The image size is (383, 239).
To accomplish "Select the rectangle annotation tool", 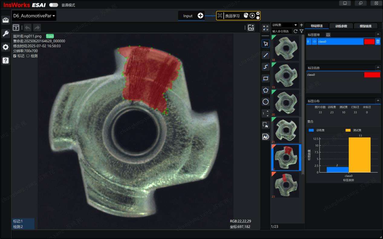I will [x=265, y=78].
